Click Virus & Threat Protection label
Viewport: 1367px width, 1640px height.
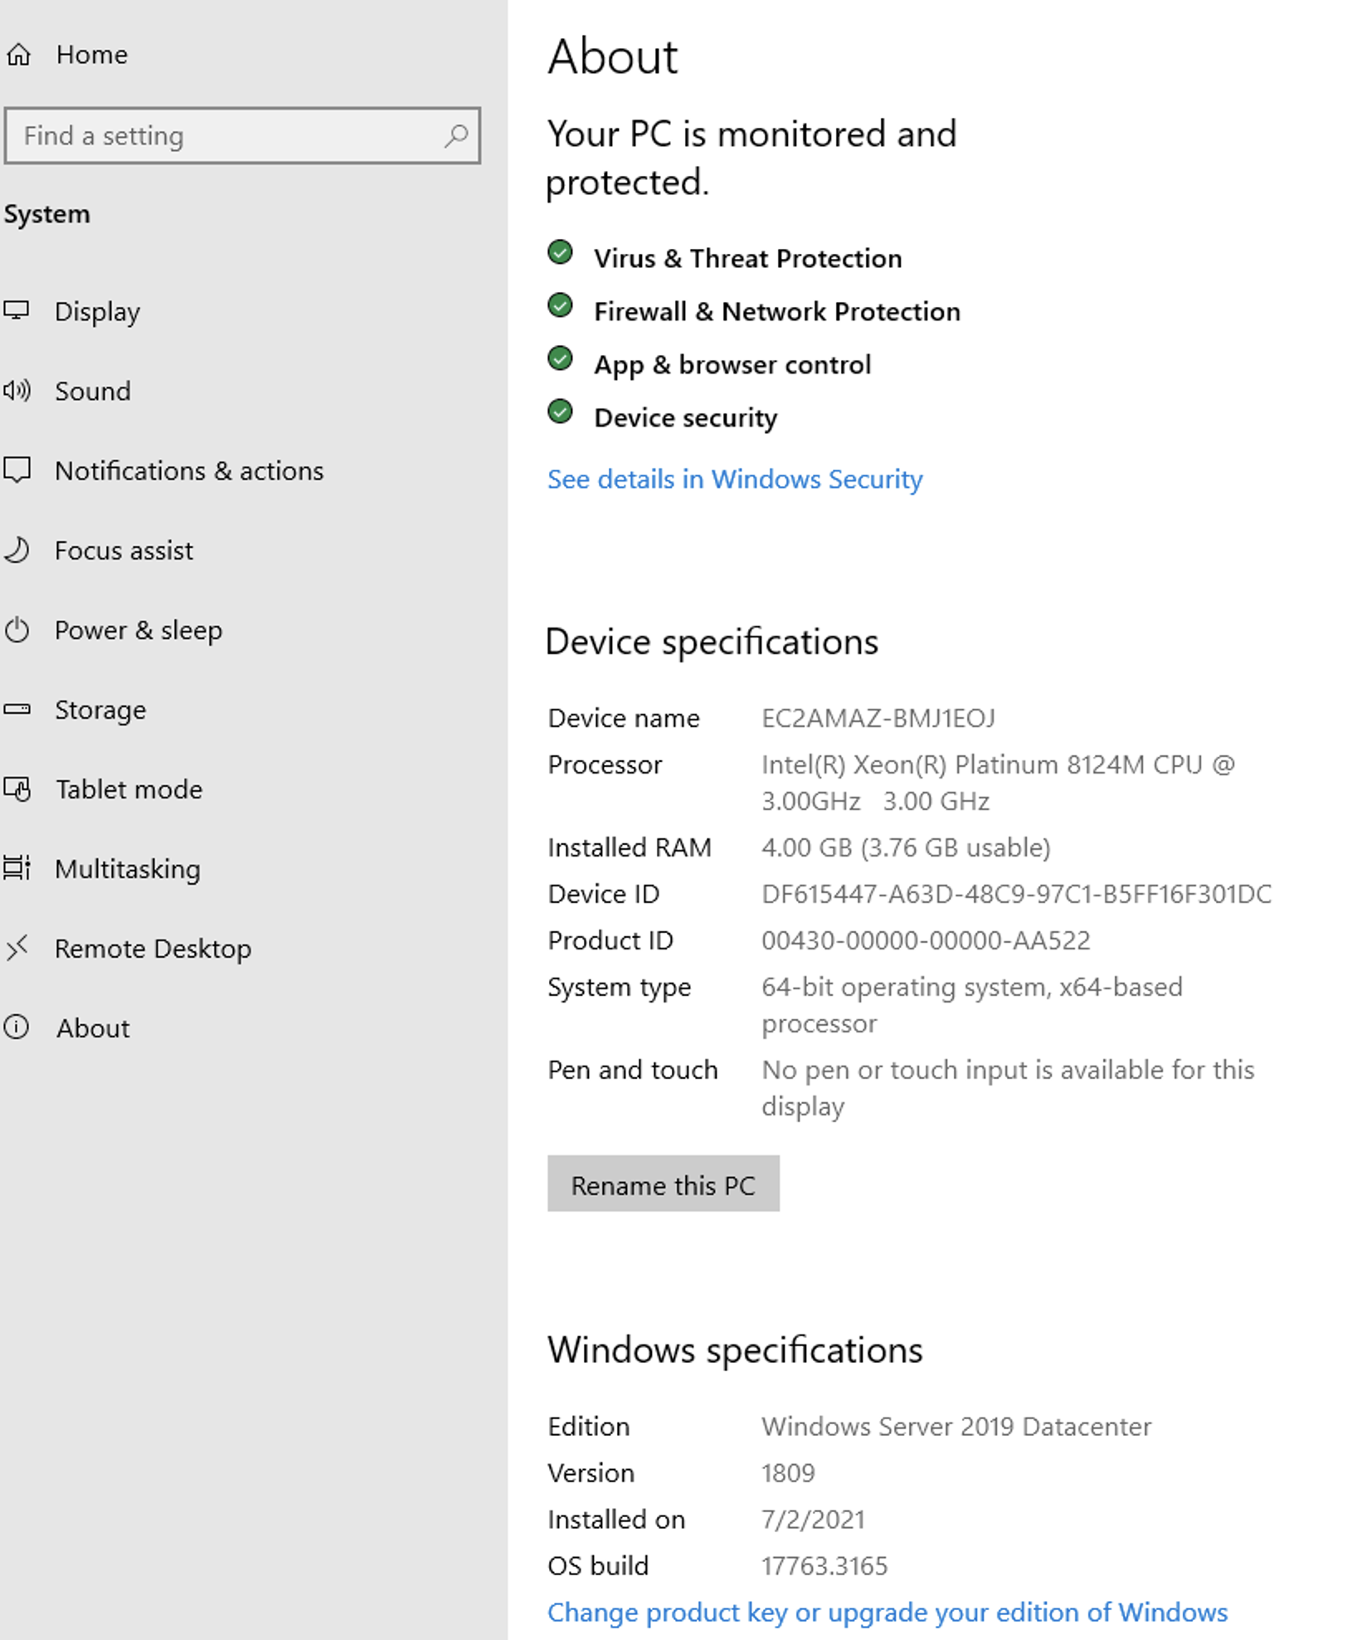click(747, 258)
